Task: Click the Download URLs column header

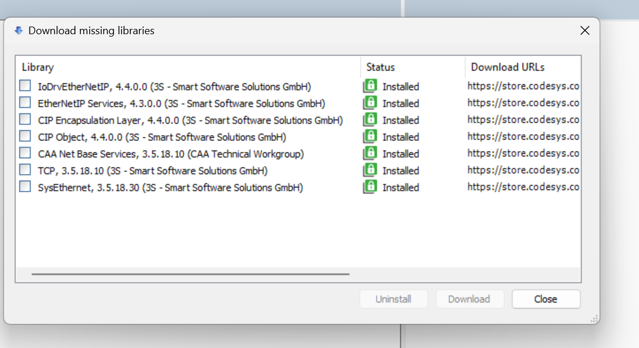Action: tap(523, 67)
